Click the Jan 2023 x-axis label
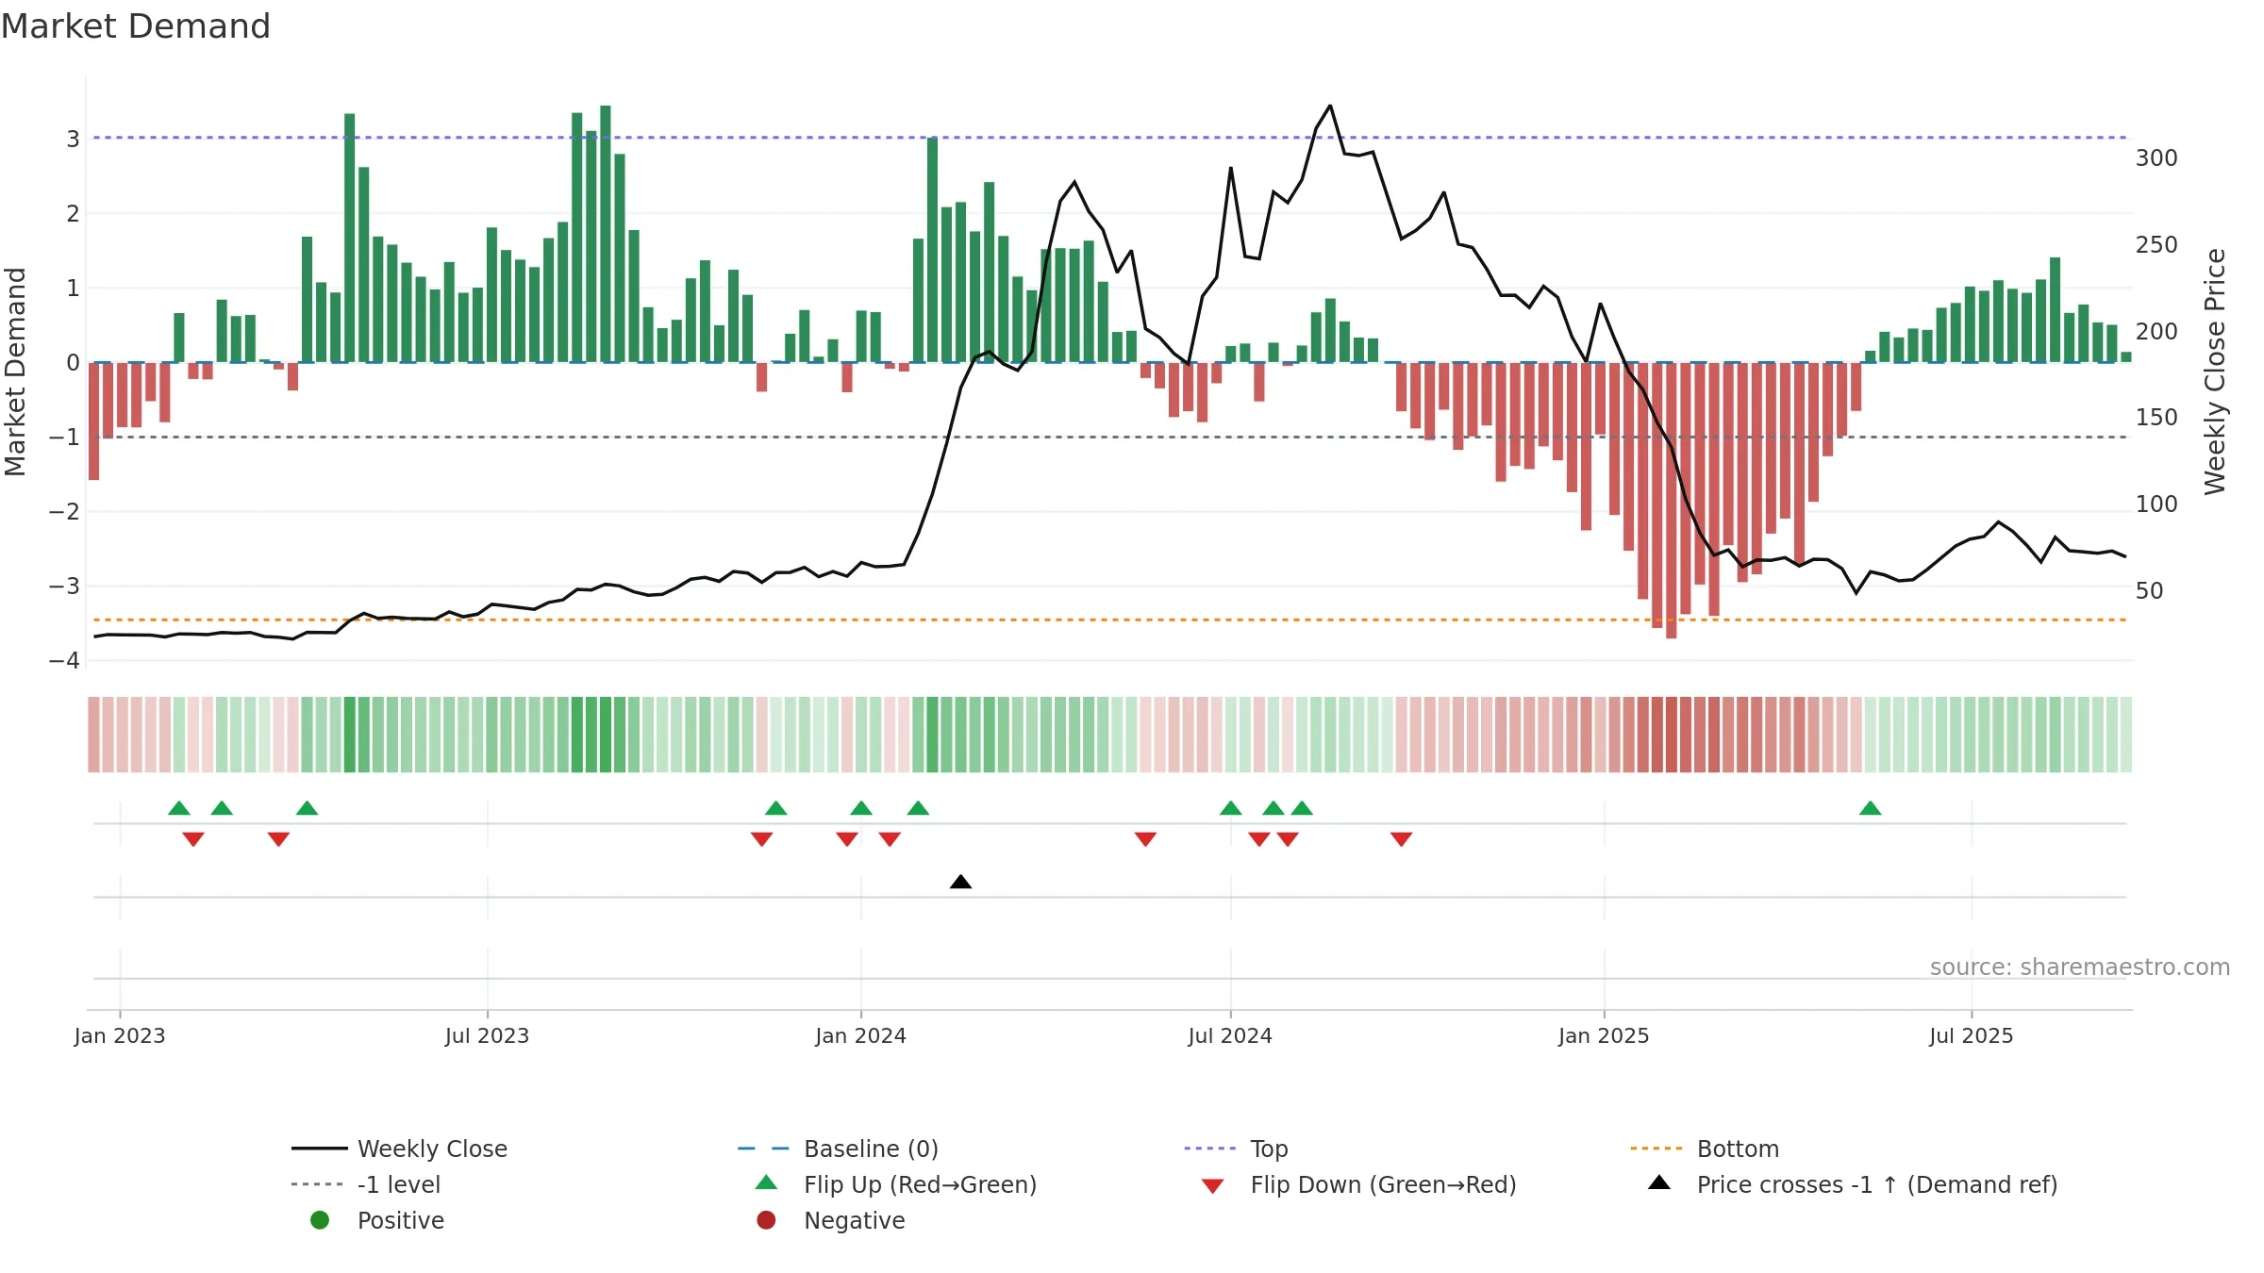The width and height of the screenshot is (2264, 1273). [x=120, y=1036]
